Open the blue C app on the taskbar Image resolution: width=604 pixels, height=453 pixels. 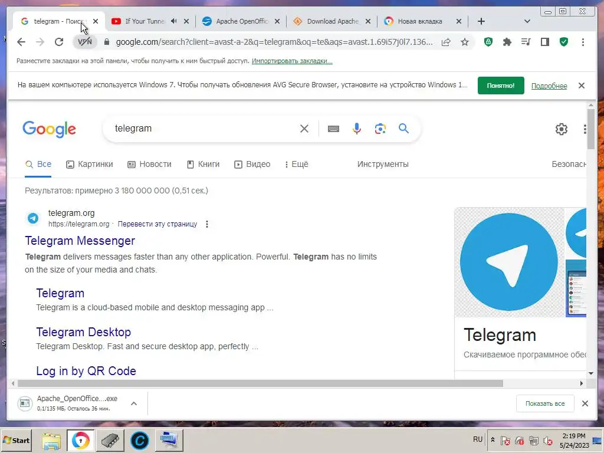[139, 441]
